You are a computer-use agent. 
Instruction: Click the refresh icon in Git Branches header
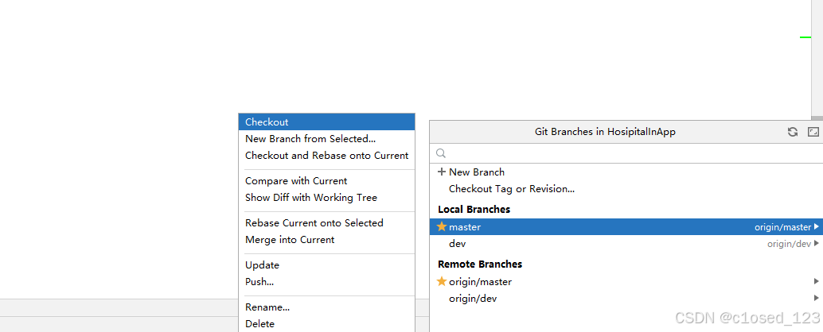(793, 132)
